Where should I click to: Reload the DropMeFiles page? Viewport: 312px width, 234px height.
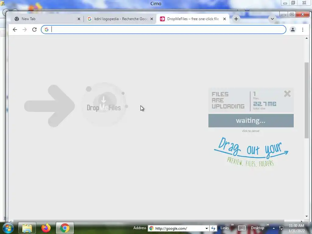pos(34,30)
